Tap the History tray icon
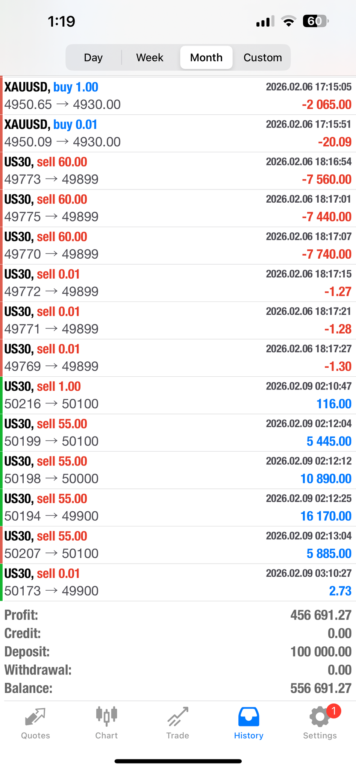Viewport: 356px width, 770px height. [248, 717]
